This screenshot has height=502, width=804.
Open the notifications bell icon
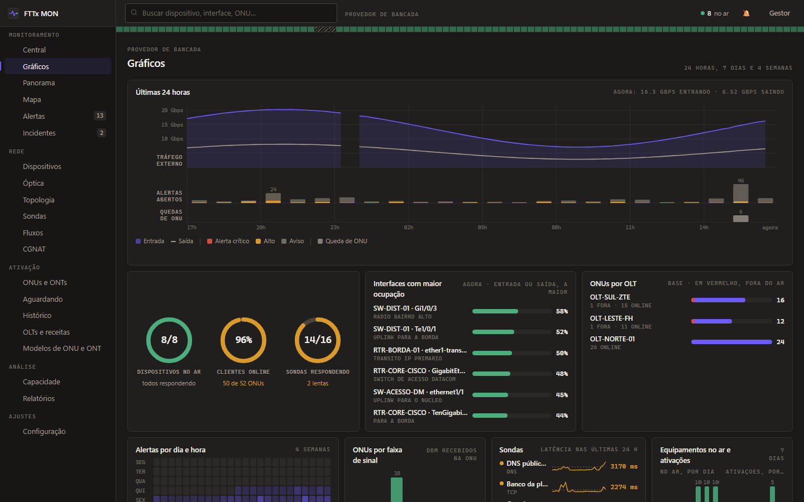[746, 13]
